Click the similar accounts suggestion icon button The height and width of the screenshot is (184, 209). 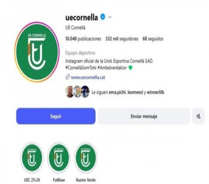coord(198,116)
